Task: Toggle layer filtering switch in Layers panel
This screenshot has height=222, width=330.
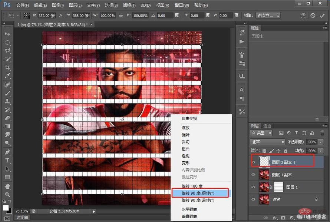Action: click(322, 133)
